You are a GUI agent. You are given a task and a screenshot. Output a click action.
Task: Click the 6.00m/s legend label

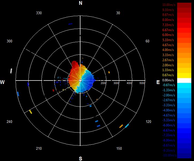168,35
